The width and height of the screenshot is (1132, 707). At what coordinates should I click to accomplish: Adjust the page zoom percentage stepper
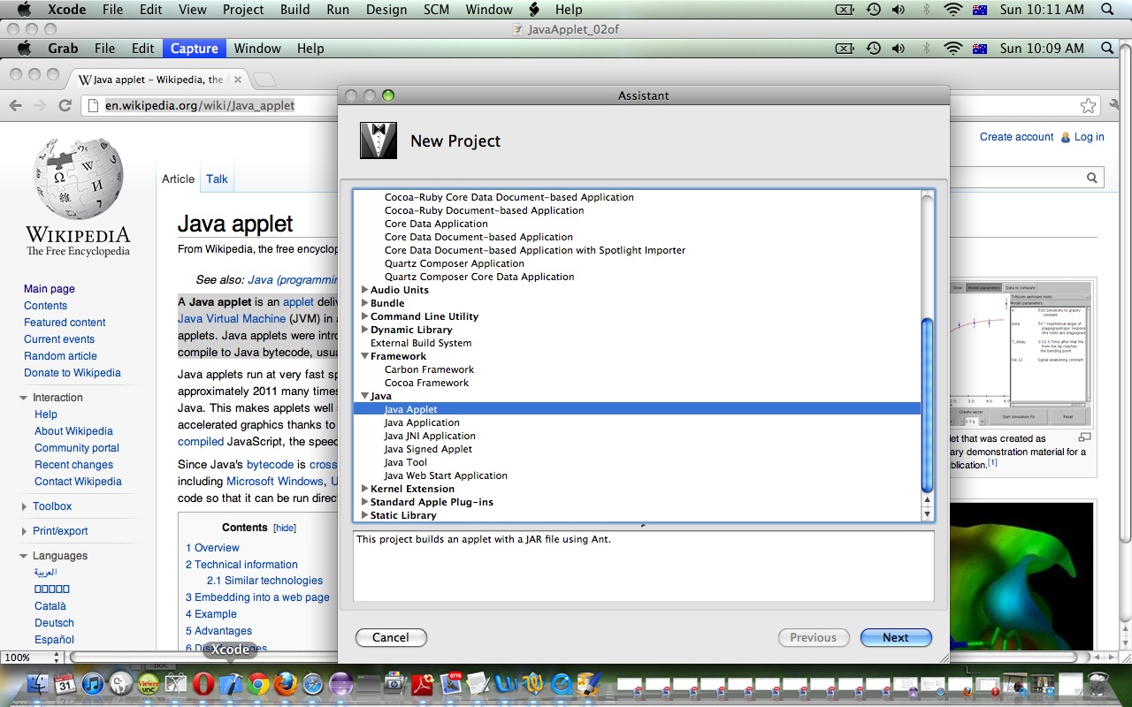pos(58,658)
